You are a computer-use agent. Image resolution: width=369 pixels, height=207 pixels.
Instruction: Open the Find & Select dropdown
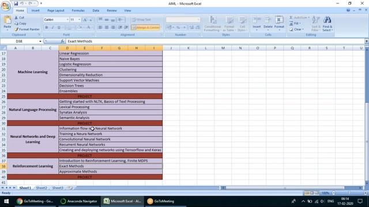(x=327, y=24)
